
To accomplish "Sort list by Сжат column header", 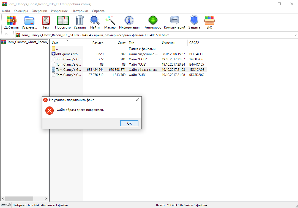I will coord(116,43).
